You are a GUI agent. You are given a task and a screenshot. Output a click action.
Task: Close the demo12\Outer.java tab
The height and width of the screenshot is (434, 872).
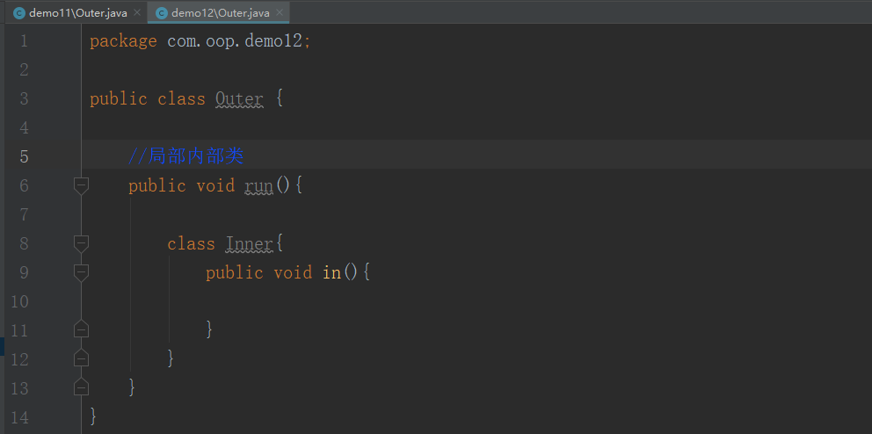[280, 13]
